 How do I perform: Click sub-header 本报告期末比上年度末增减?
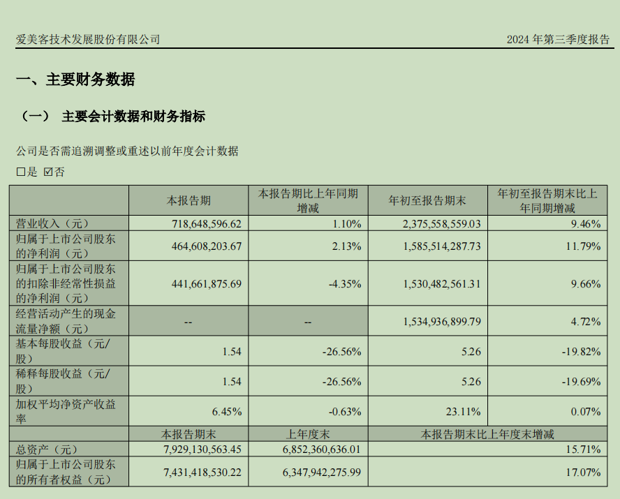point(487,434)
